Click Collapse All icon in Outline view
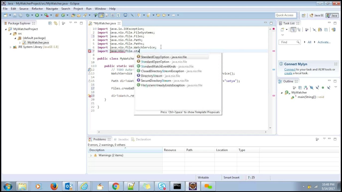Viewport: 342px width, 192px height. (x=300, y=87)
